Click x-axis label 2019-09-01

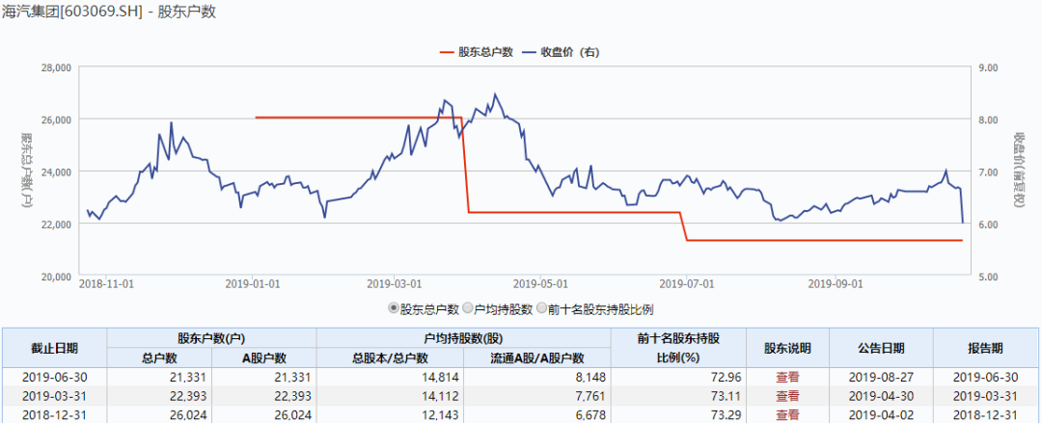pos(836,283)
